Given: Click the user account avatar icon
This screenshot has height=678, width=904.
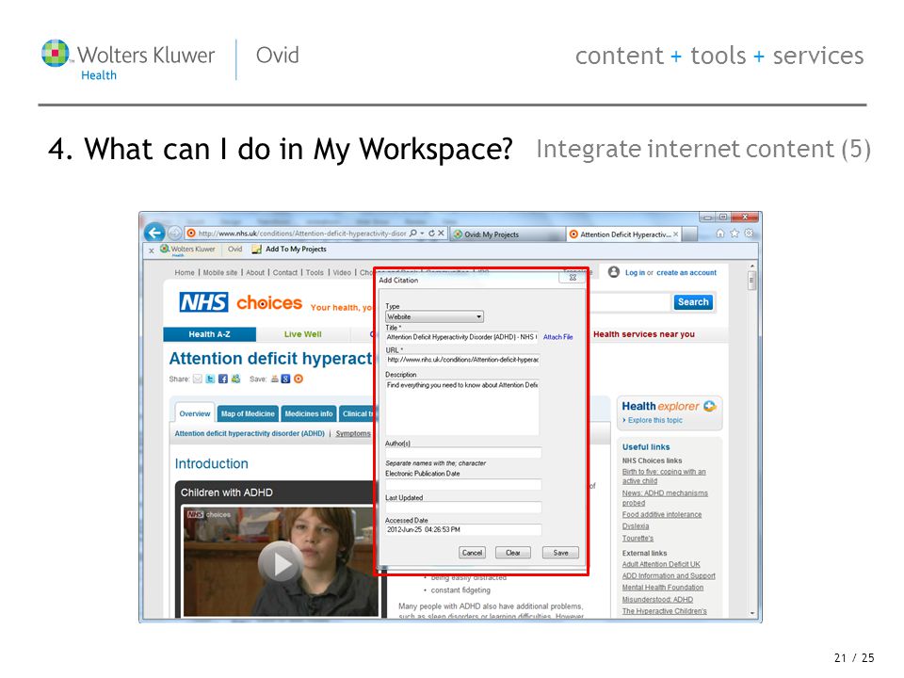Looking at the screenshot, I should click(614, 272).
